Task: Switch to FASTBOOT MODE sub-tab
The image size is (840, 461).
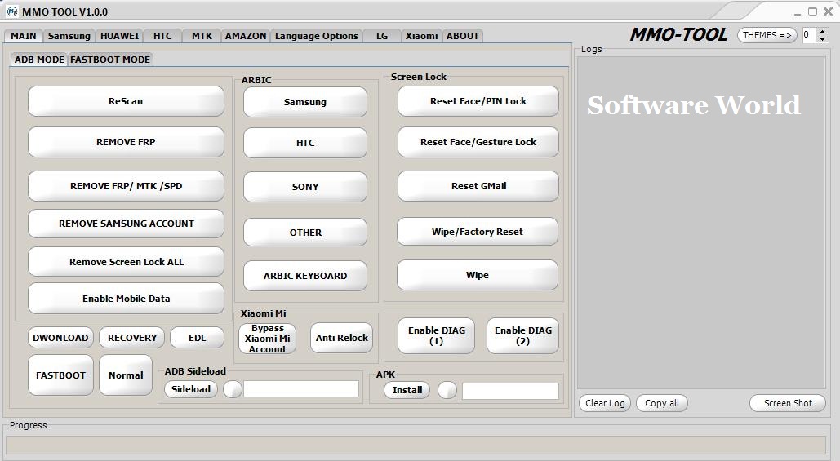Action: [110, 60]
